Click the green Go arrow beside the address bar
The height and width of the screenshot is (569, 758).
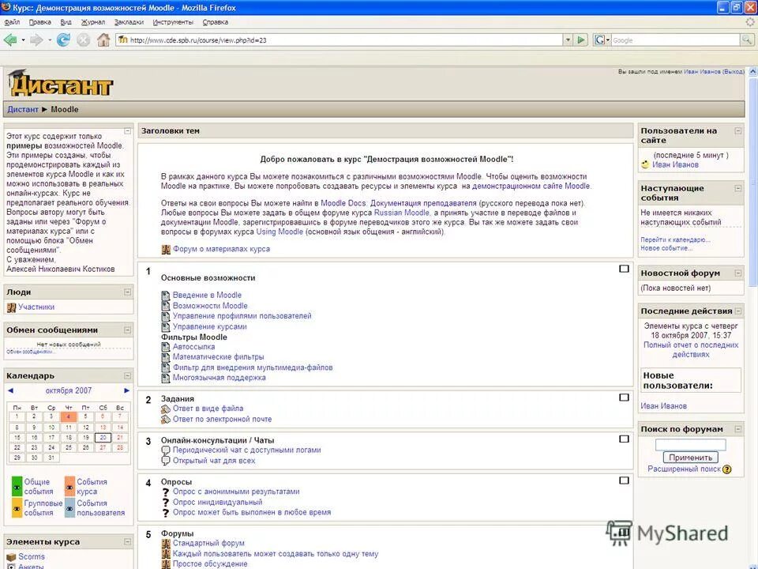[581, 40]
